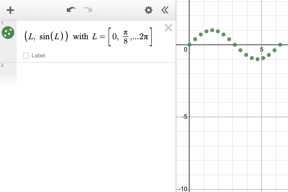Click the Add Item plus button

point(10,10)
